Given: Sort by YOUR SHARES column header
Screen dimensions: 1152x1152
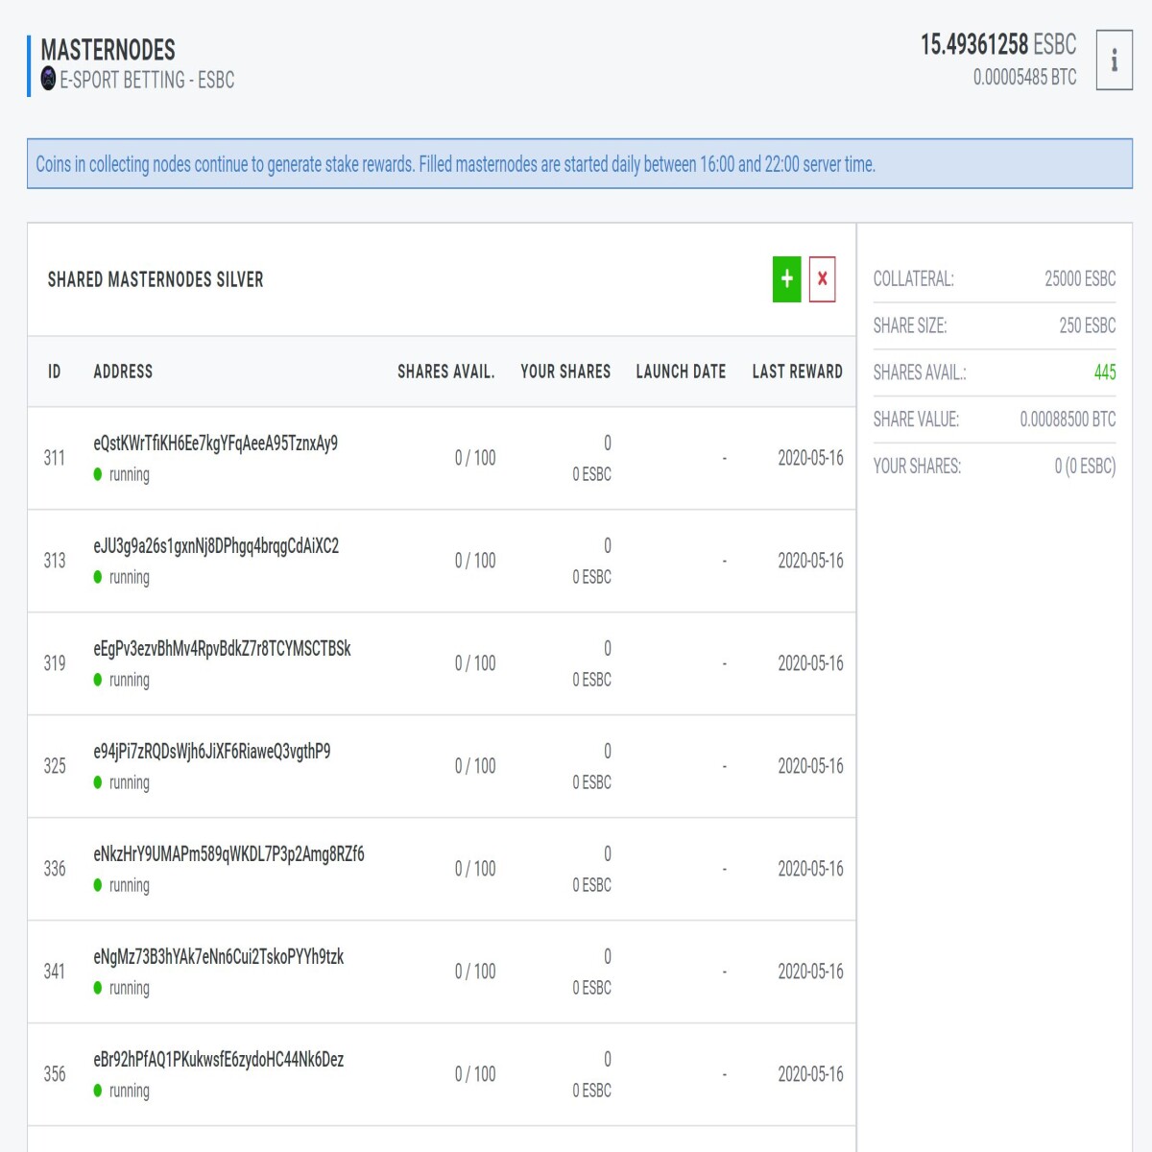Looking at the screenshot, I should point(565,372).
